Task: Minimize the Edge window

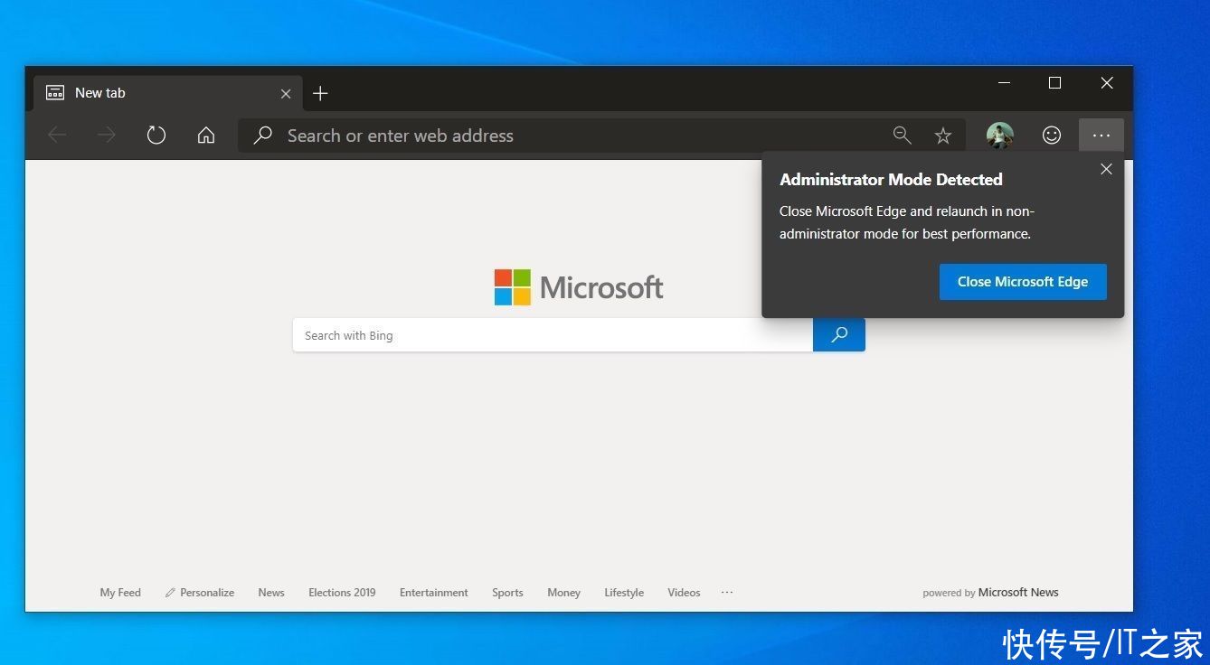Action: [x=1004, y=83]
